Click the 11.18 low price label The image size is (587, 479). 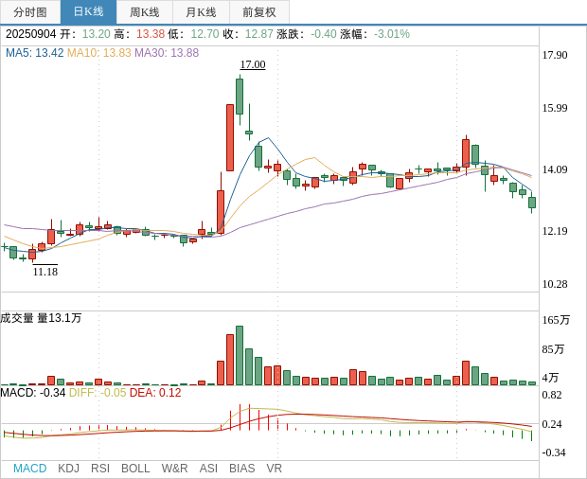(x=45, y=272)
